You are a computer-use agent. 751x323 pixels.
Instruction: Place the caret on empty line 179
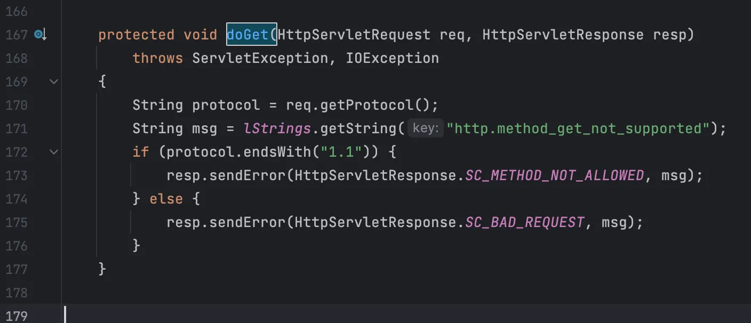(x=373, y=316)
